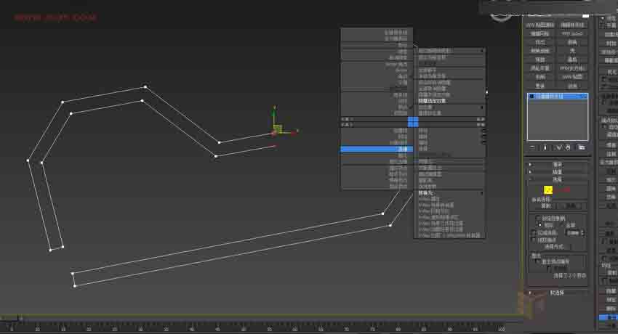Click the 复制 named selection button
This screenshot has height=334, width=618.
[x=546, y=206]
